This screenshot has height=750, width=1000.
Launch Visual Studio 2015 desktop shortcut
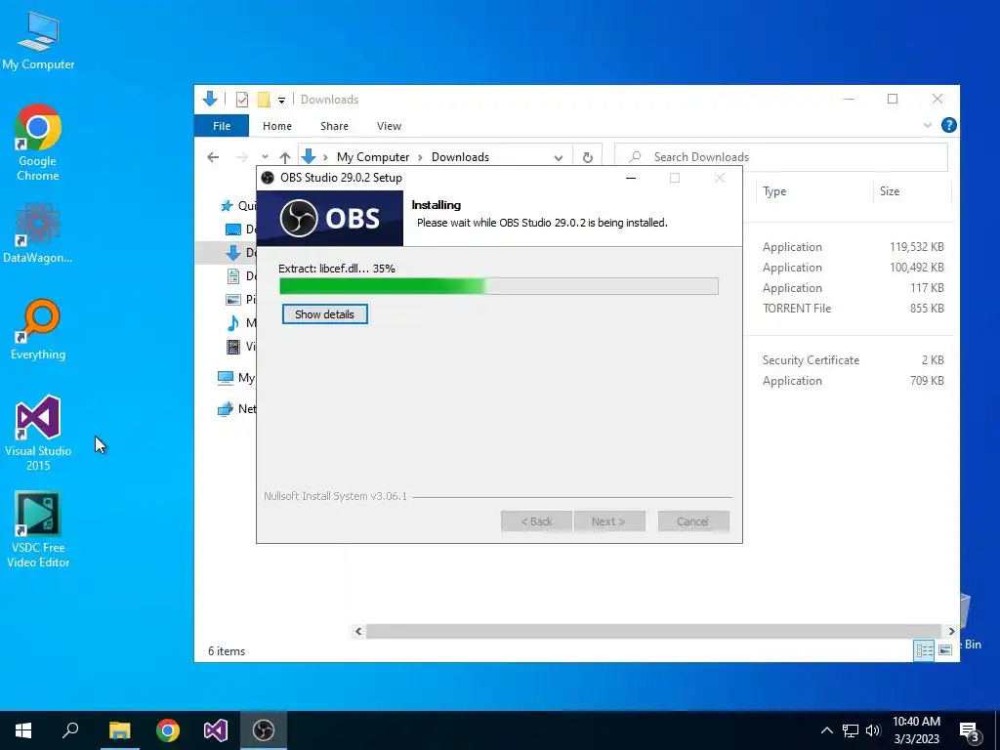point(38,433)
